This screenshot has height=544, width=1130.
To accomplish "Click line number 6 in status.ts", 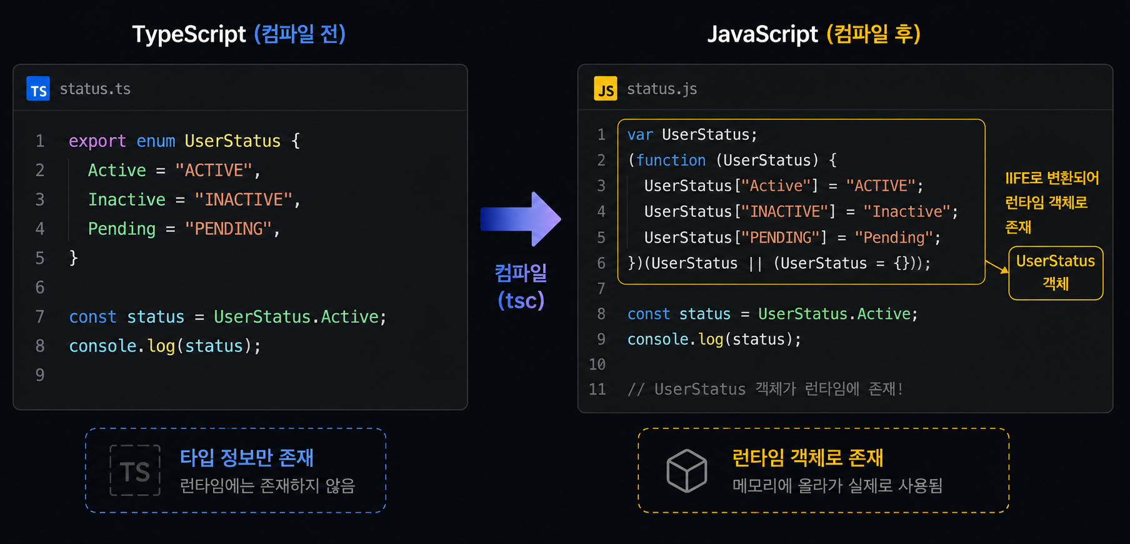I will tap(40, 288).
